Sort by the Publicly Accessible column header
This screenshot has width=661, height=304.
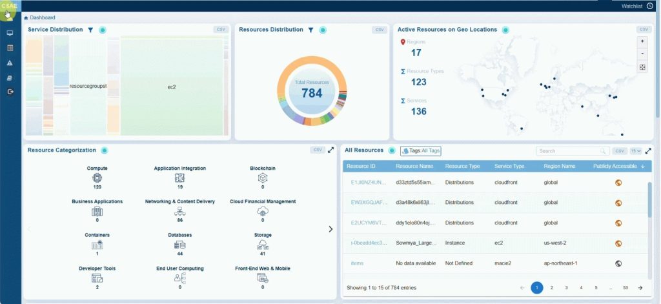pos(618,166)
